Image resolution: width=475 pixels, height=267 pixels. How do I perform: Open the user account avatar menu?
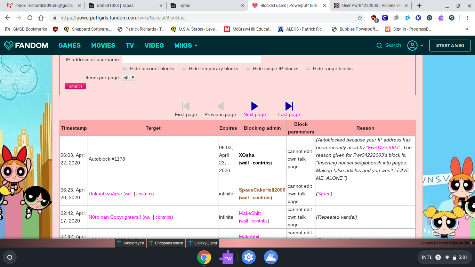click(412, 46)
